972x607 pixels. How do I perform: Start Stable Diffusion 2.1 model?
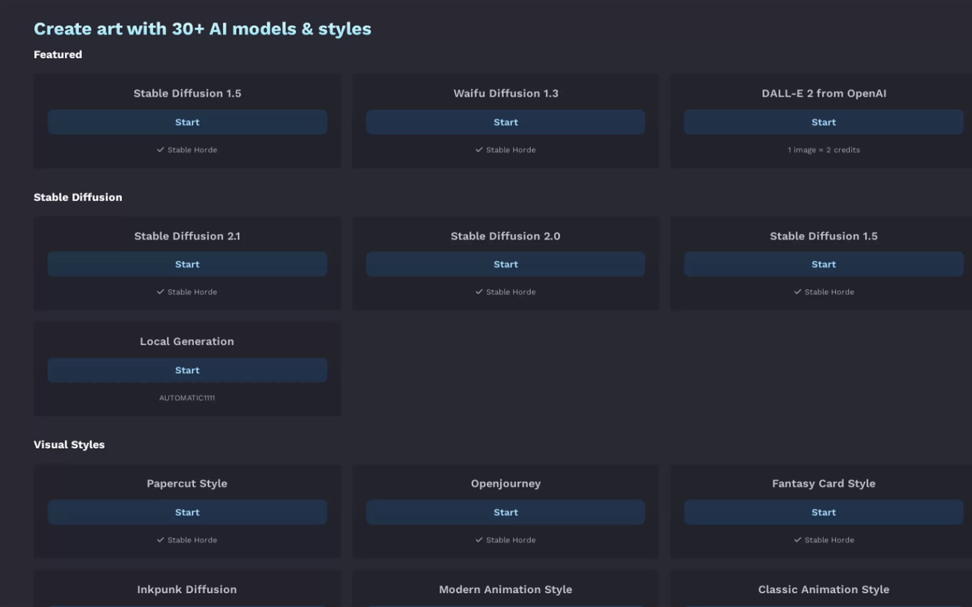click(187, 264)
